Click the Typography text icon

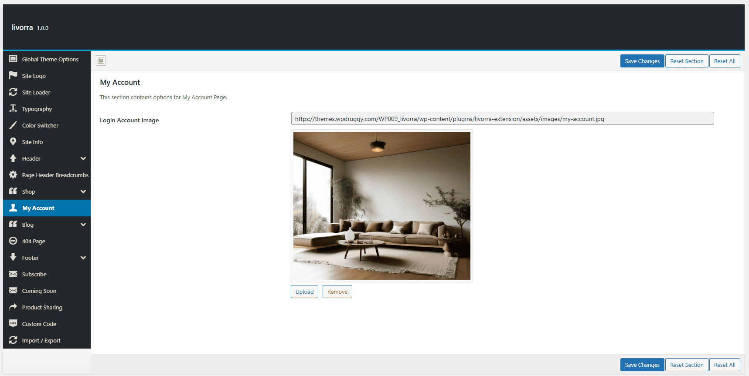[x=13, y=108]
